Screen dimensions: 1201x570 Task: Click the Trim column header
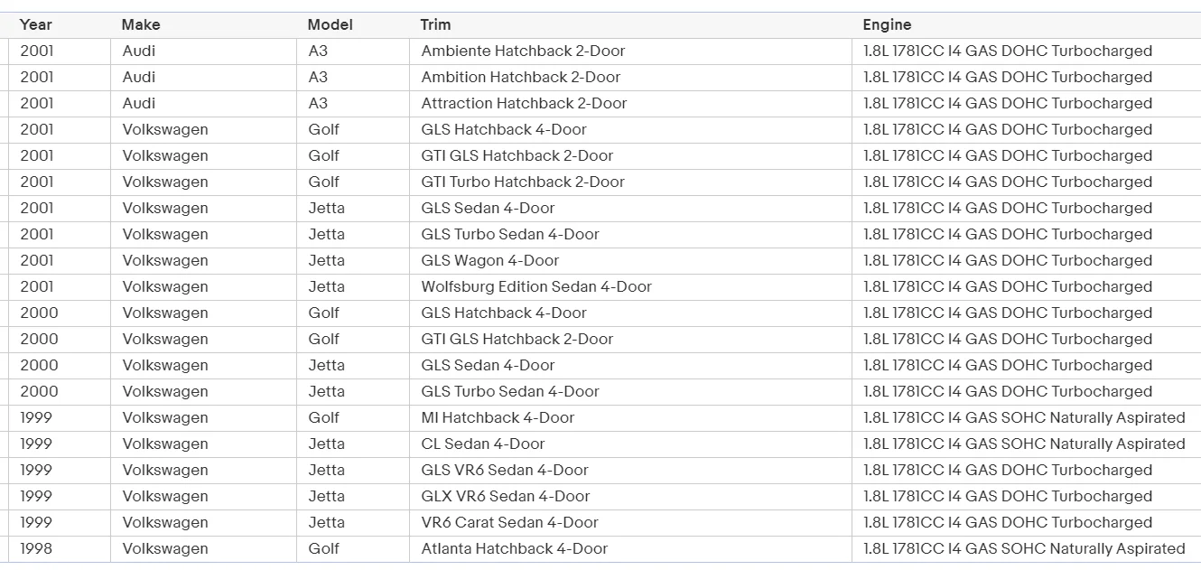tap(435, 25)
